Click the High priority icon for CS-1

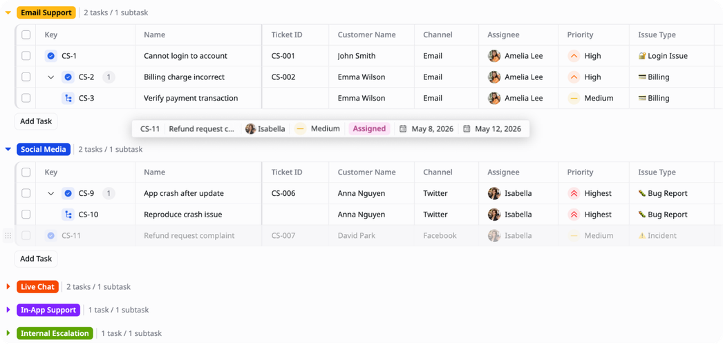[x=574, y=56]
